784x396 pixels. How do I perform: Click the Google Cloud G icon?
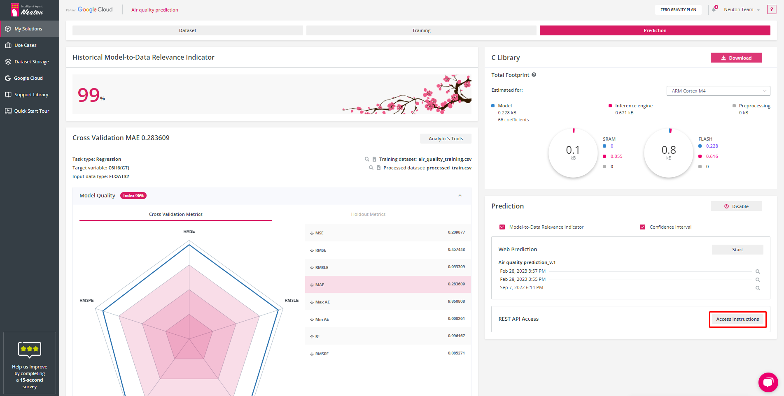[8, 78]
